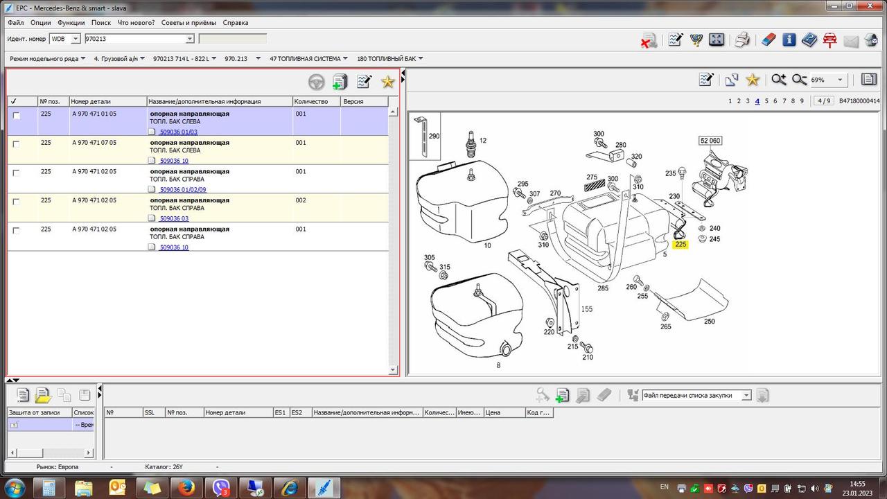Open the Файл menu
Image resolution: width=887 pixels, height=499 pixels.
(x=16, y=23)
